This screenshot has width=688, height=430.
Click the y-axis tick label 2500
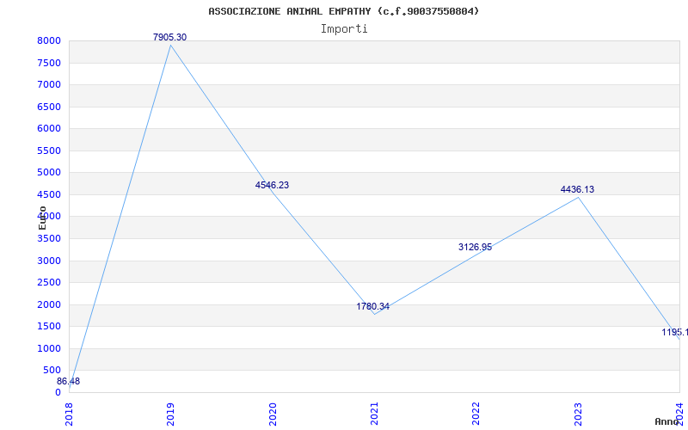coord(49,283)
